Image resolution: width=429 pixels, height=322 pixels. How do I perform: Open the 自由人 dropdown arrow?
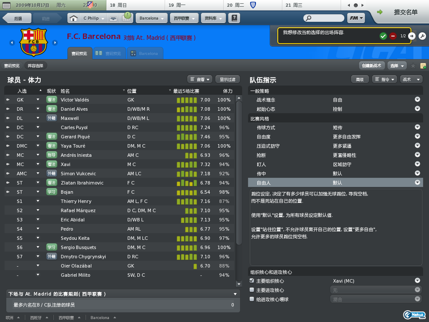pyautogui.click(x=417, y=182)
